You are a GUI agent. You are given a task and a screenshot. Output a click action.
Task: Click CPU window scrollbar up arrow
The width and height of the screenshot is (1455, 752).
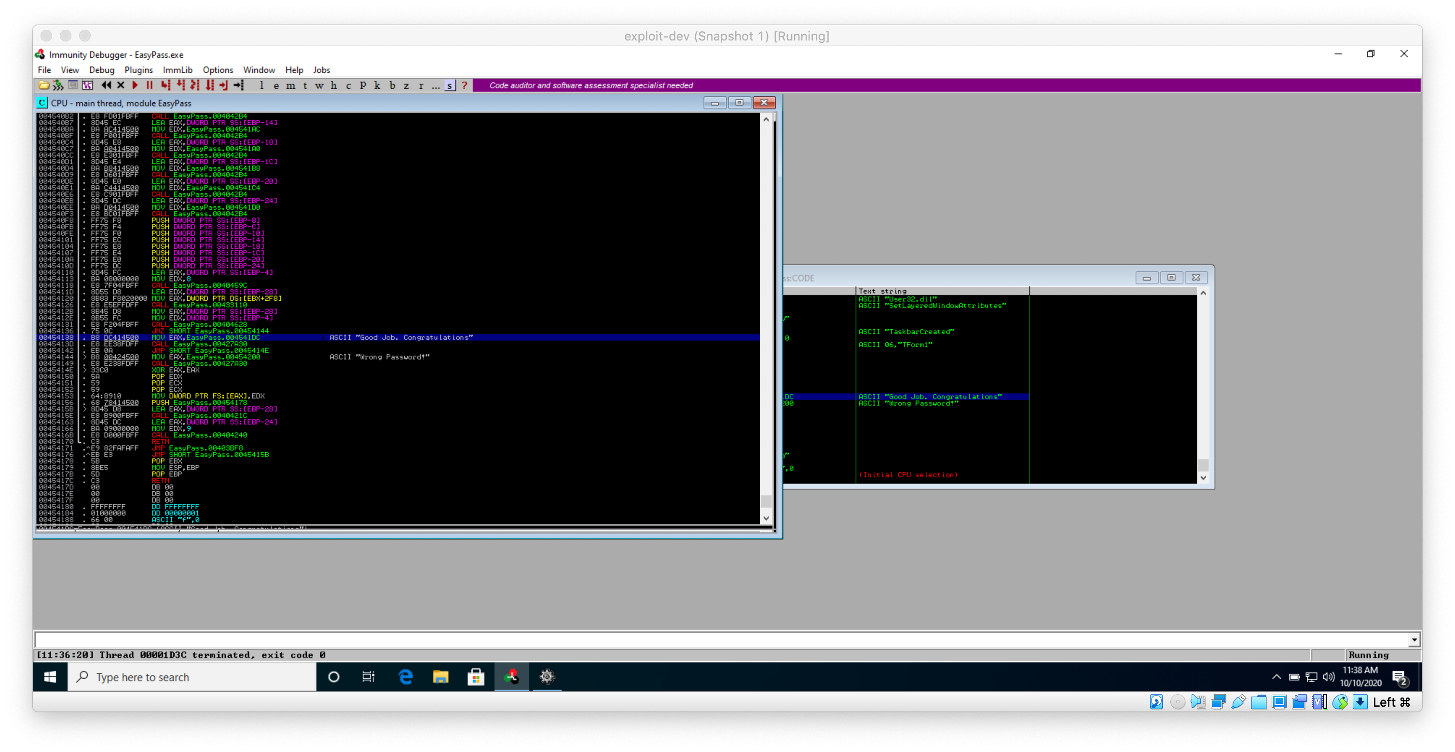coord(766,119)
